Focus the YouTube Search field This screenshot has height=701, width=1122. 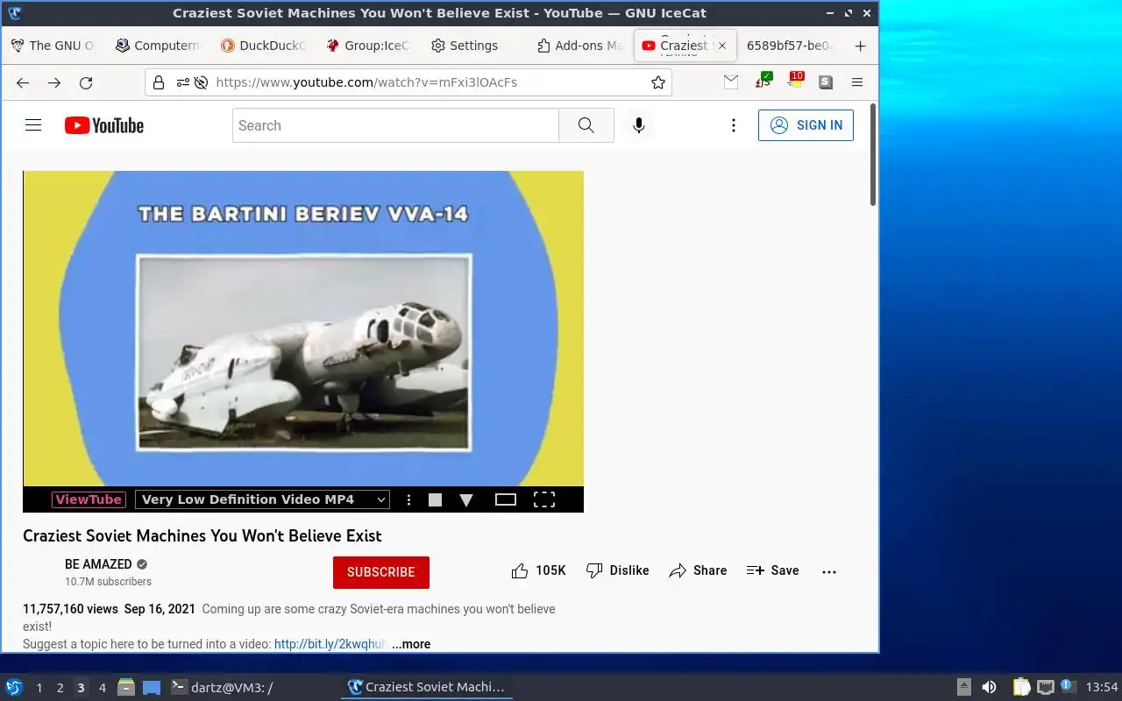tap(395, 125)
